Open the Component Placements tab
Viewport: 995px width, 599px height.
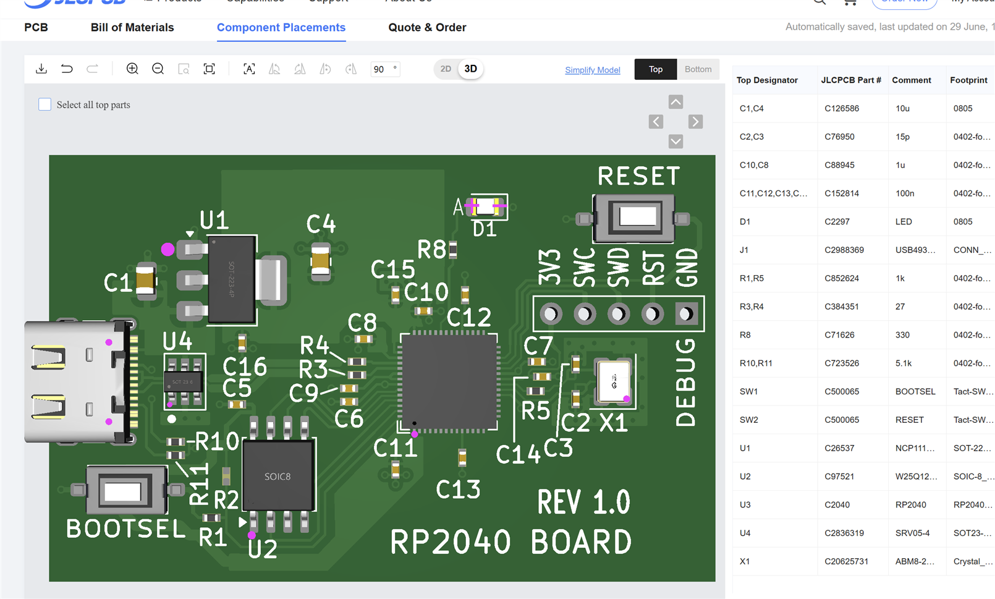[281, 27]
